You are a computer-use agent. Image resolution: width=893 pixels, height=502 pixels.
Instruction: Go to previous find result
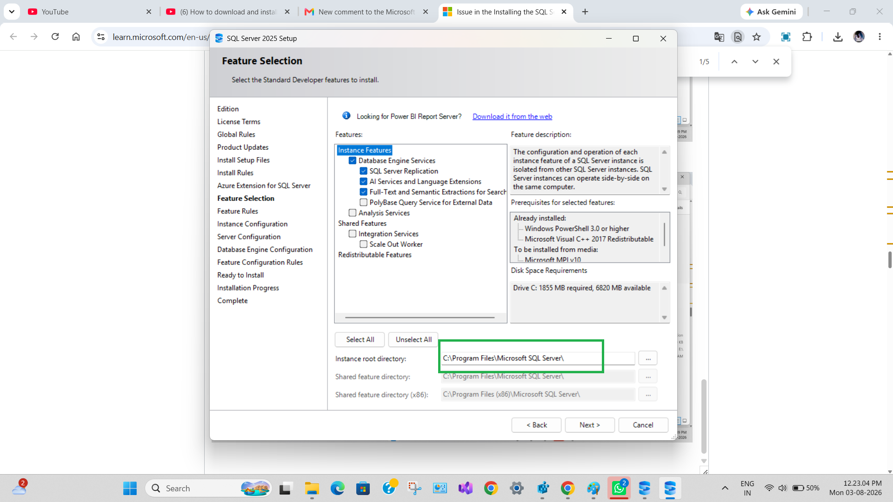tap(734, 61)
